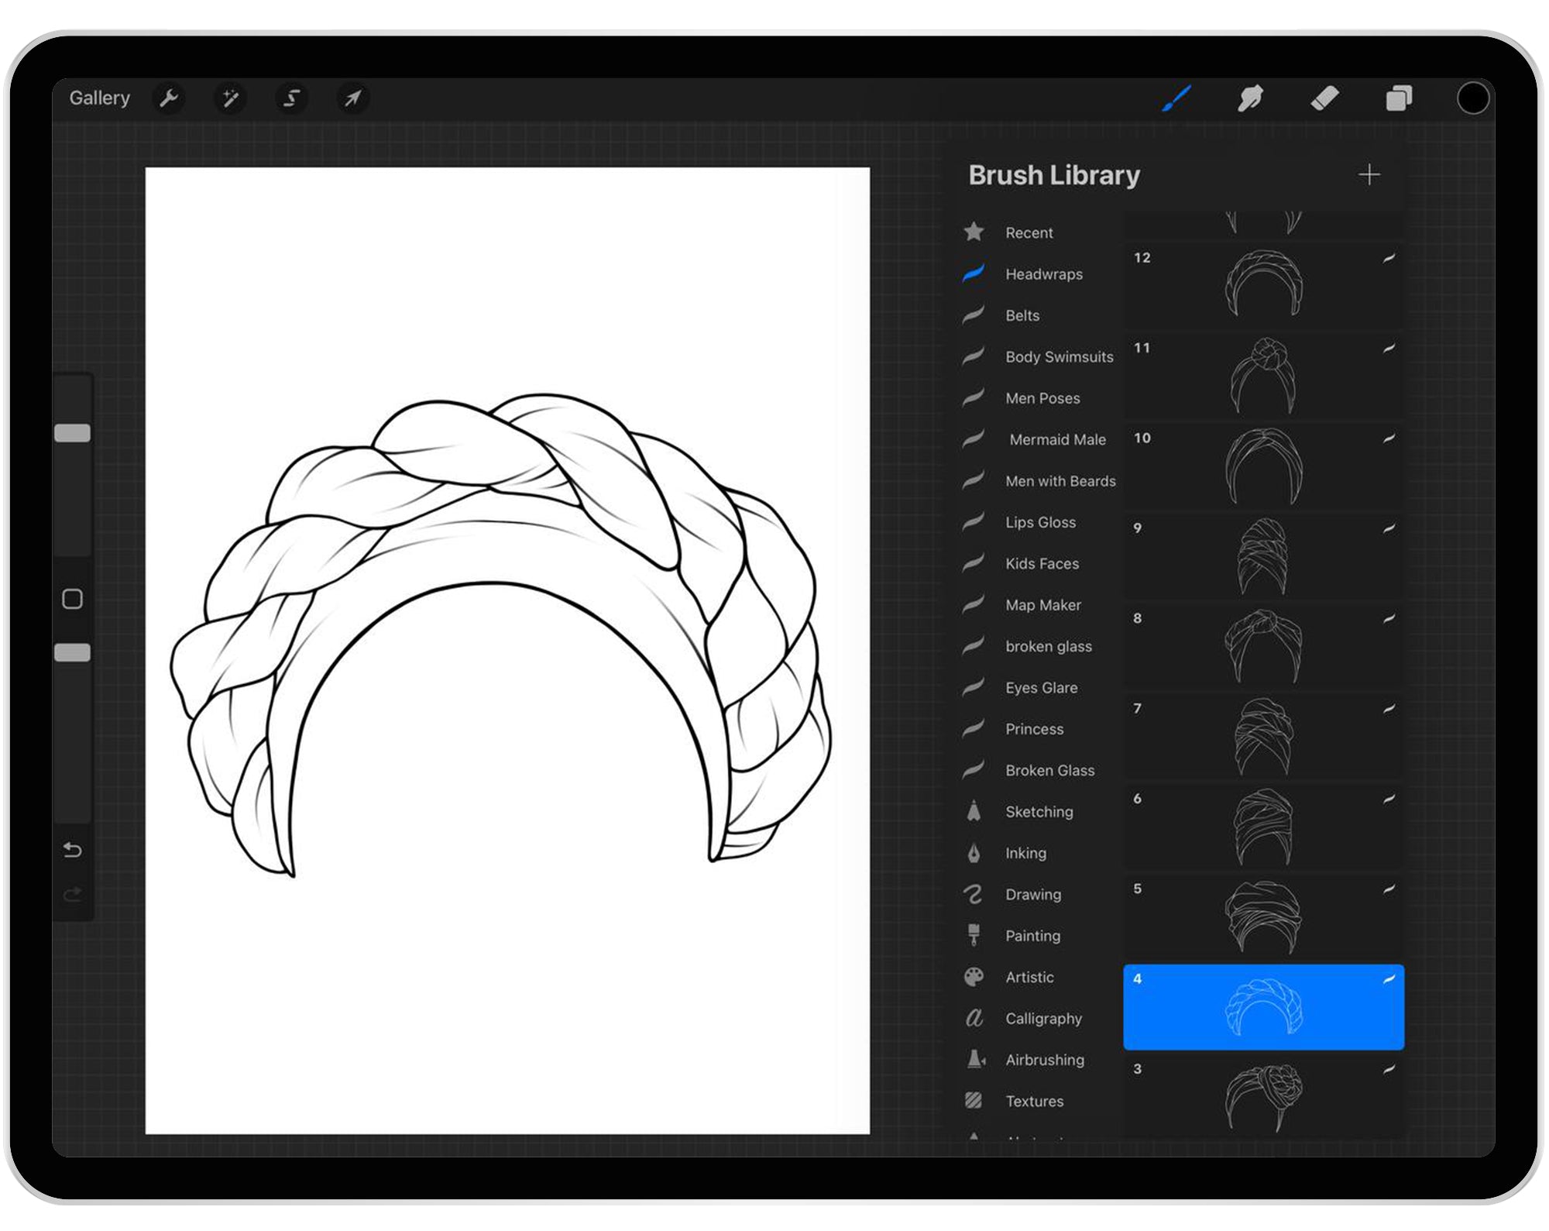Return to the Gallery
This screenshot has width=1549, height=1231.
pyautogui.click(x=99, y=98)
